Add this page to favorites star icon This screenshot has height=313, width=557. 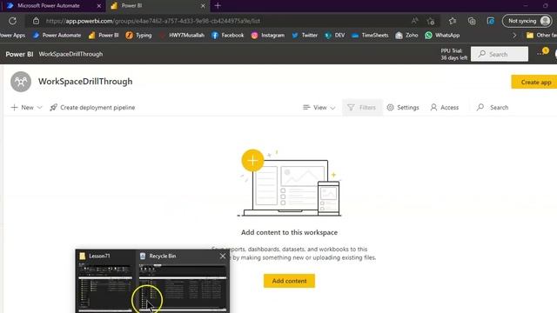[x=431, y=21]
